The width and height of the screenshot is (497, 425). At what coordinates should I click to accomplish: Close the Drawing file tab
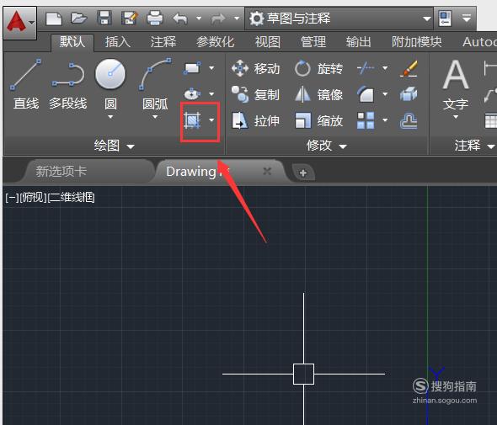click(267, 172)
